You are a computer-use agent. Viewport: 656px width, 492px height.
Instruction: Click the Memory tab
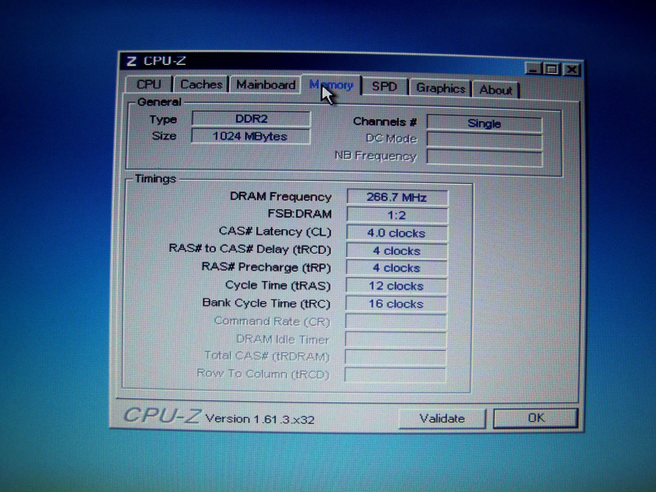[x=331, y=85]
